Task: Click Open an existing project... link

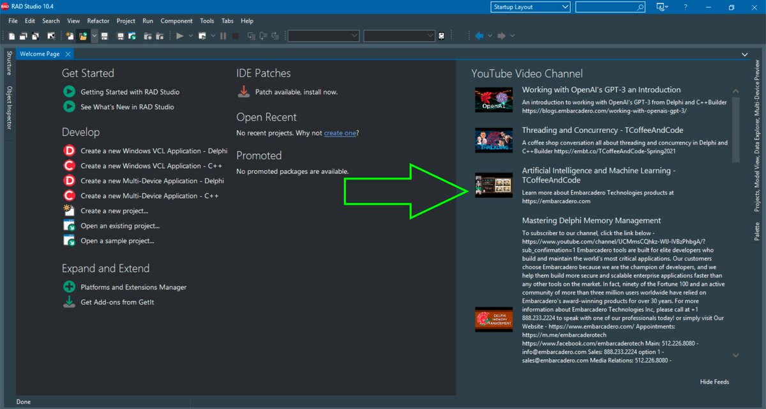Action: tap(120, 226)
